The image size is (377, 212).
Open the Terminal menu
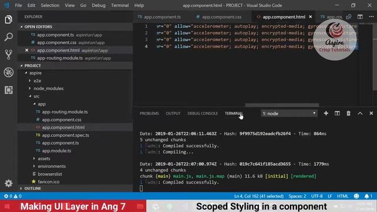point(120,5)
